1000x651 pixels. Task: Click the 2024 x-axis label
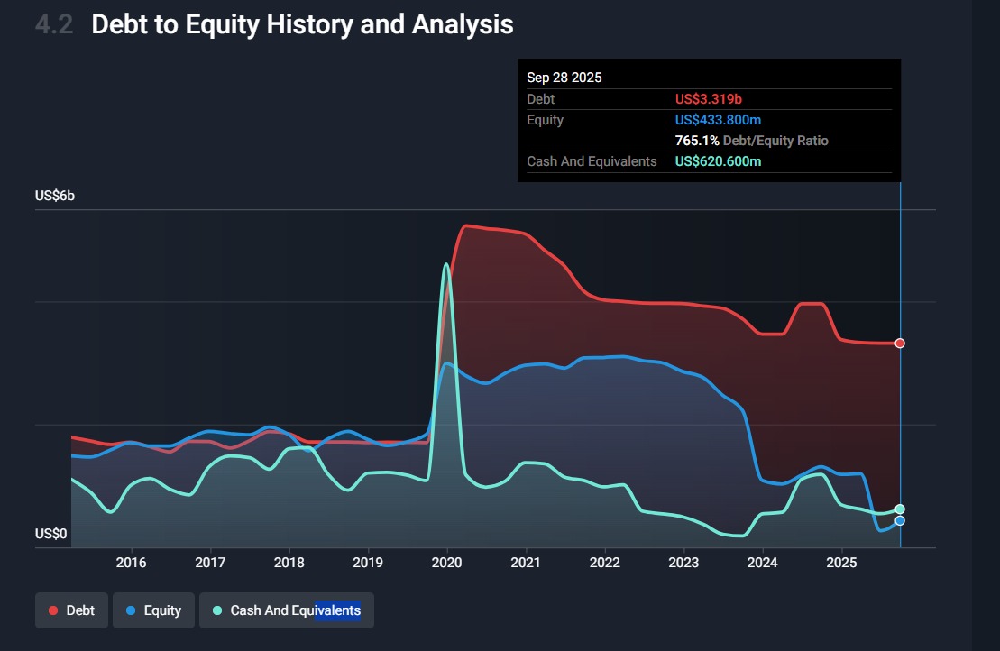click(763, 563)
